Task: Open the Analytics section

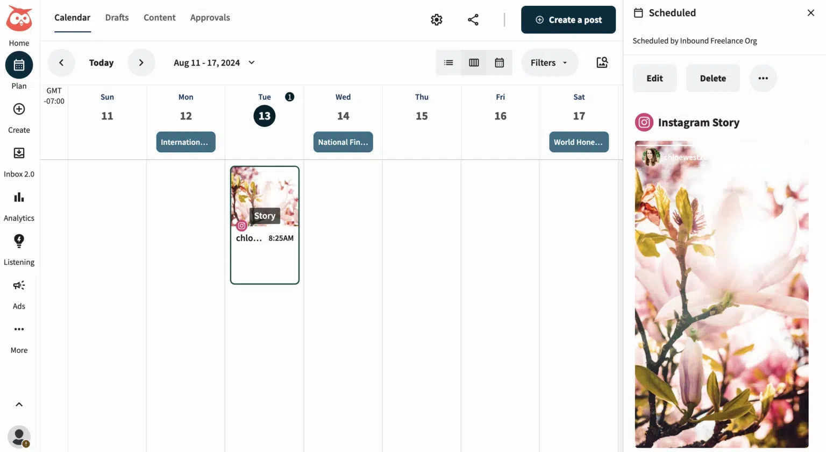Action: coord(19,197)
